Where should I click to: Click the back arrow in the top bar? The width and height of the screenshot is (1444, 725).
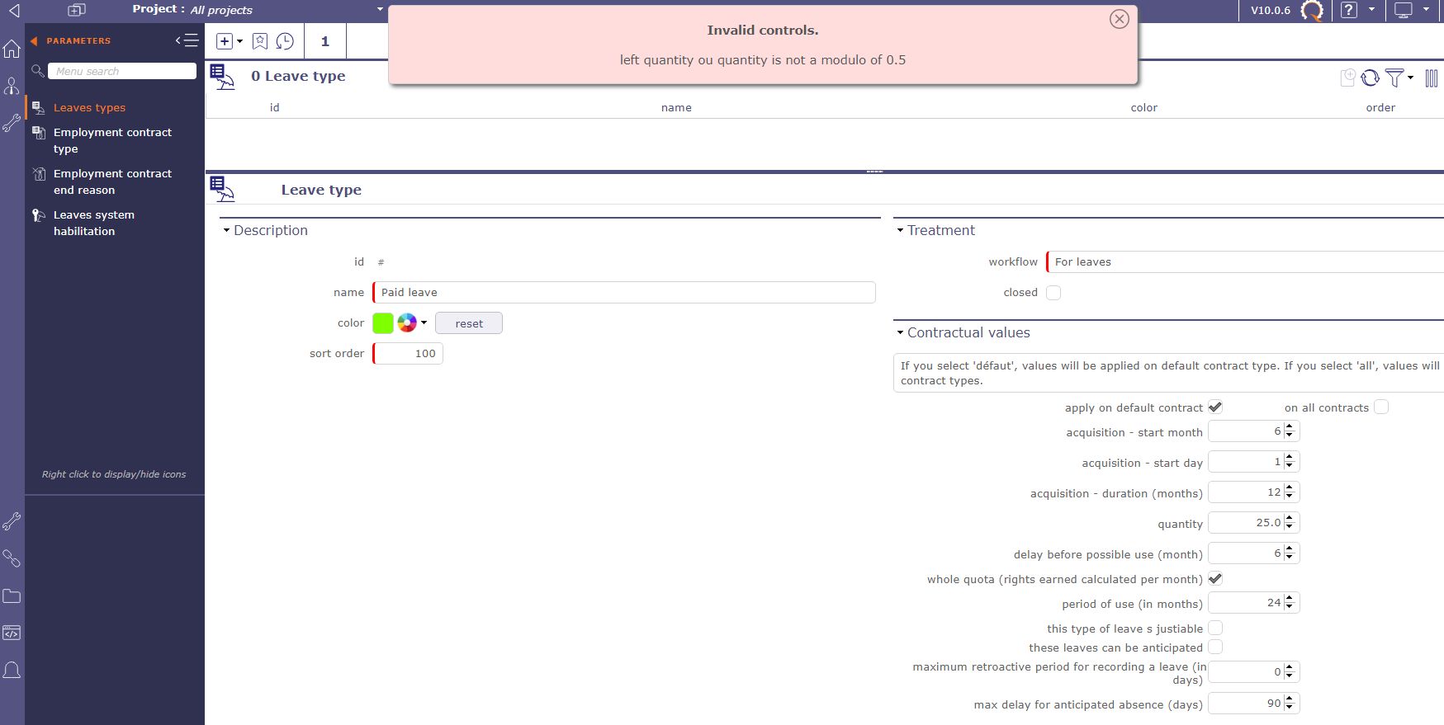(13, 11)
